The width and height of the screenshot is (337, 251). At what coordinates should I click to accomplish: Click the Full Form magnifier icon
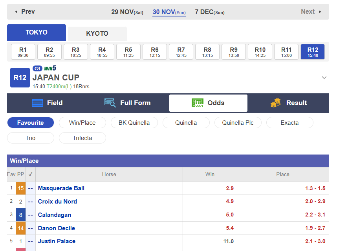[110, 103]
